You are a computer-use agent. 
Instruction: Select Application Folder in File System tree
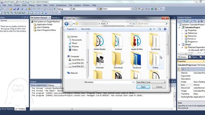[45, 24]
